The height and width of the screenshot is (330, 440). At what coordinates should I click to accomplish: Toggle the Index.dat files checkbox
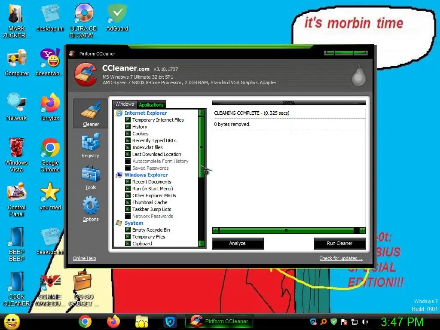(x=128, y=147)
